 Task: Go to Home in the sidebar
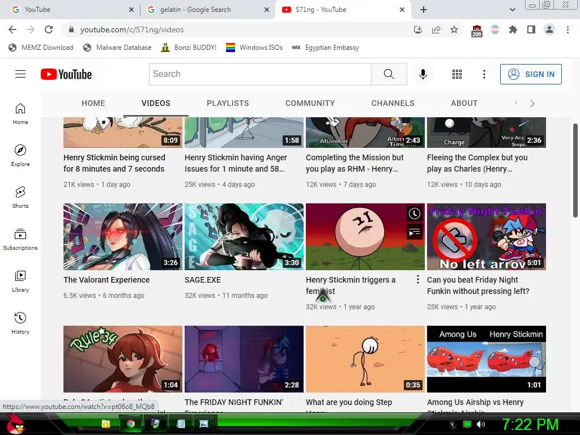click(20, 114)
